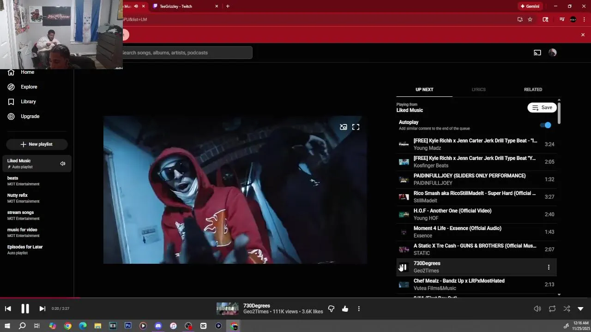591x332 pixels.
Task: Click the queue panel scrollbar
Action: pyautogui.click(x=559, y=113)
